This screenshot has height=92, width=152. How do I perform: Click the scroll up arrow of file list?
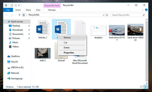coord(147,20)
